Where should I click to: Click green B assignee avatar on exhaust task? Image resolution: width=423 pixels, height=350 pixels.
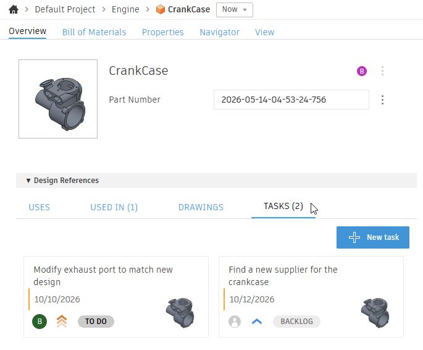click(40, 322)
